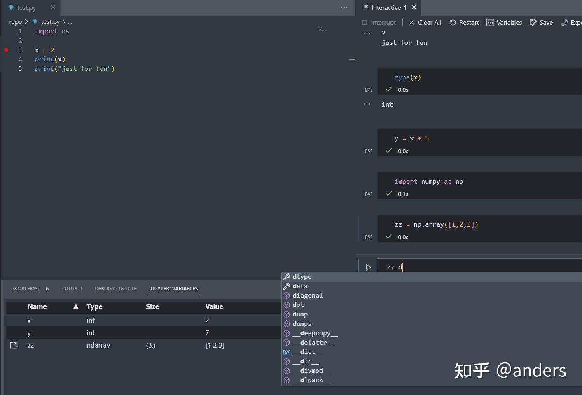Click the Interrupt button

pyautogui.click(x=379, y=22)
